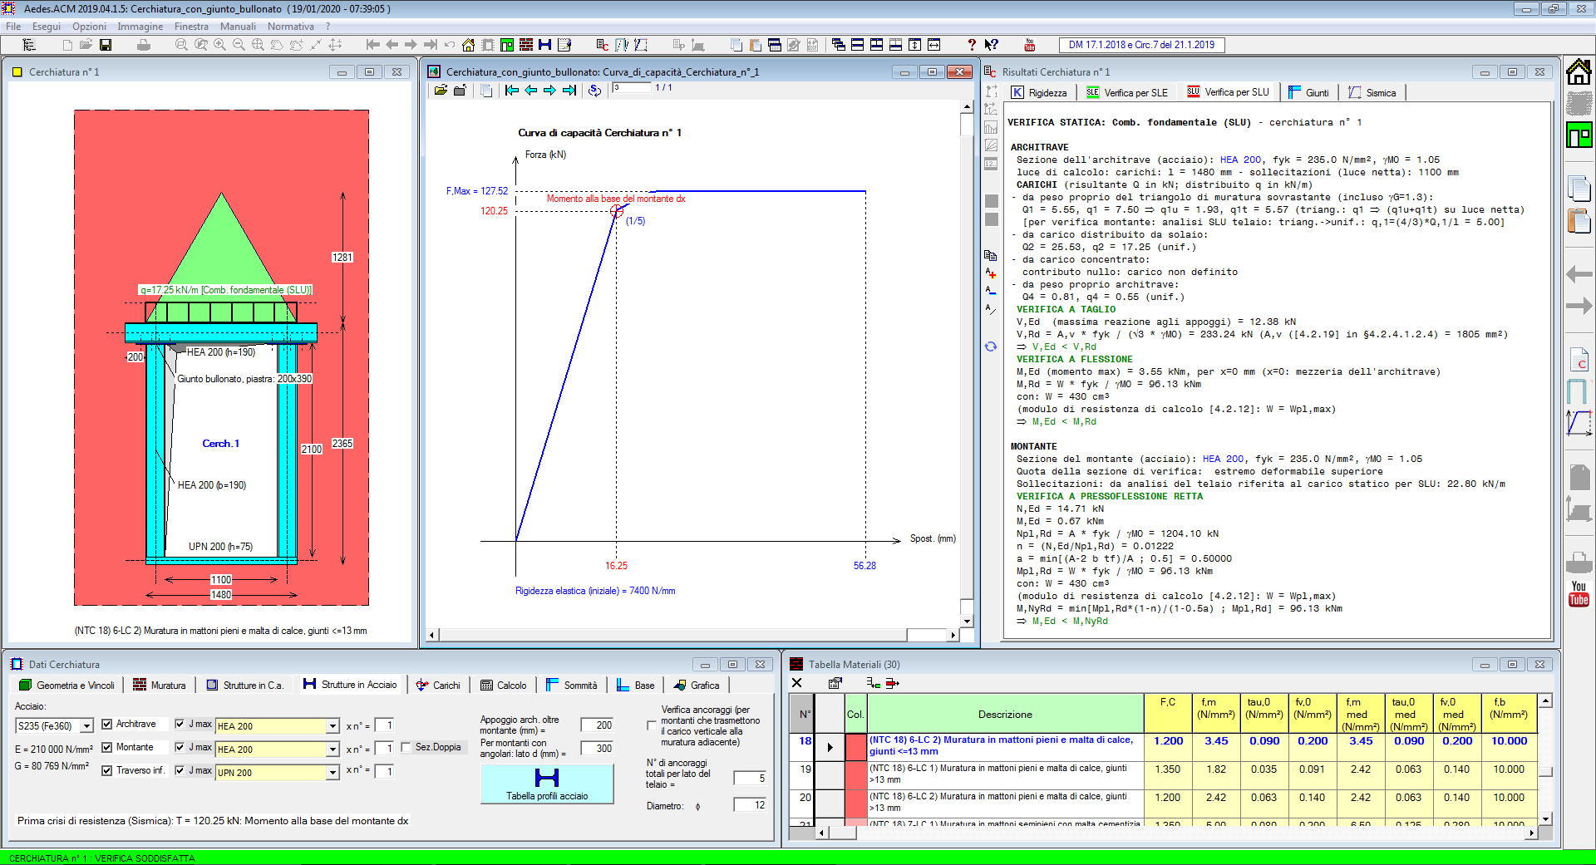Open the S235 (Fe360) steel grade dropdown
Image resolution: width=1596 pixels, height=865 pixels.
point(86,726)
